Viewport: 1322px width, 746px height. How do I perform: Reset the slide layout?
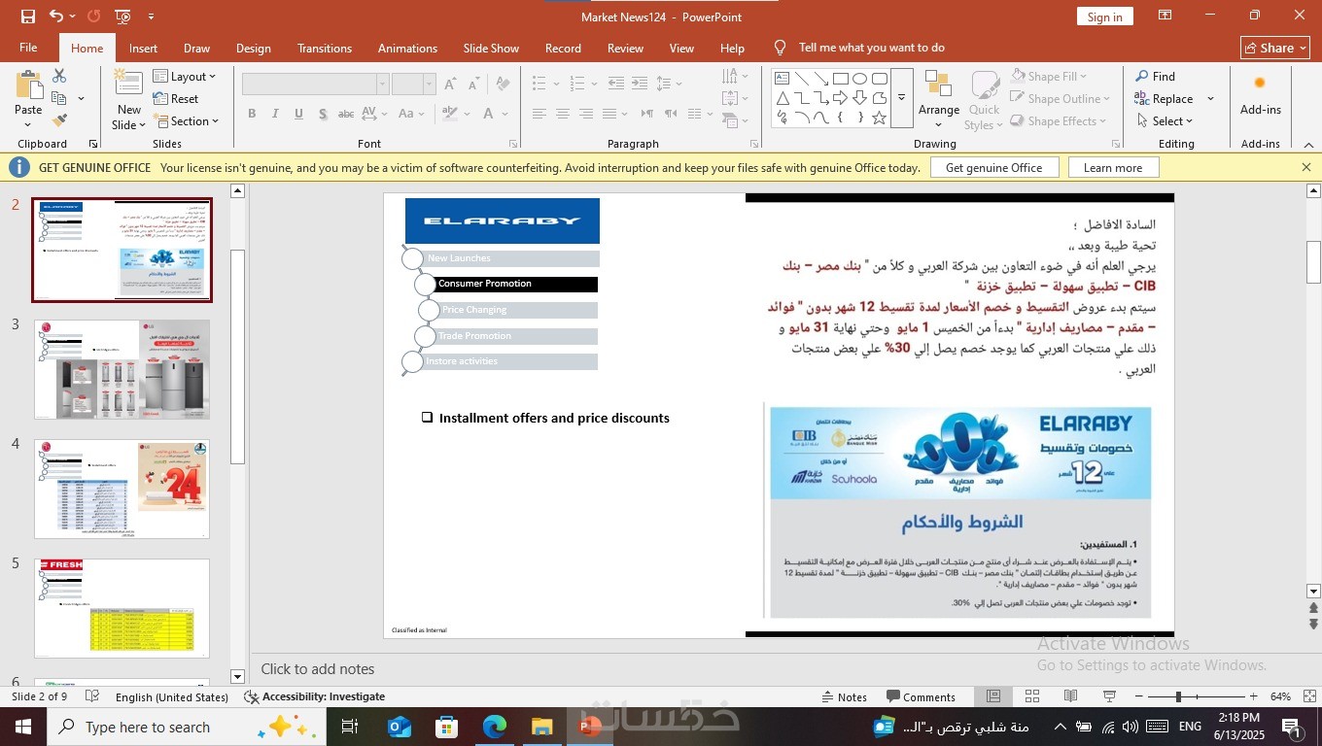(176, 98)
